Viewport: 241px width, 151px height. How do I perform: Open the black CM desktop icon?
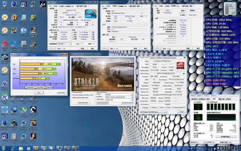pos(43,4)
